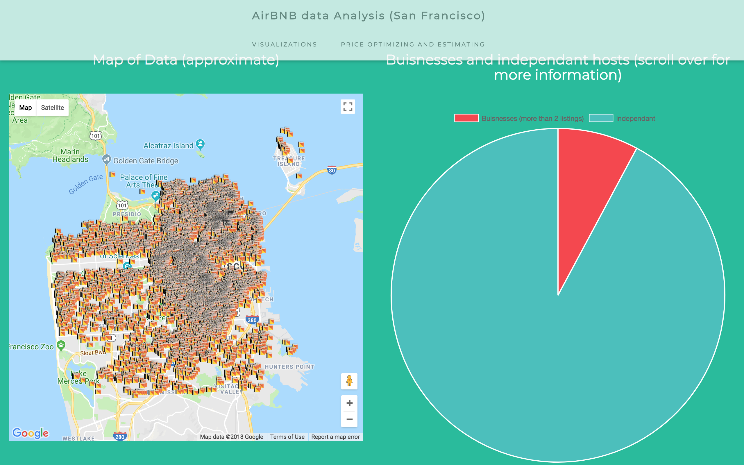Click the Route 101 shield near Presidio

tap(122, 205)
